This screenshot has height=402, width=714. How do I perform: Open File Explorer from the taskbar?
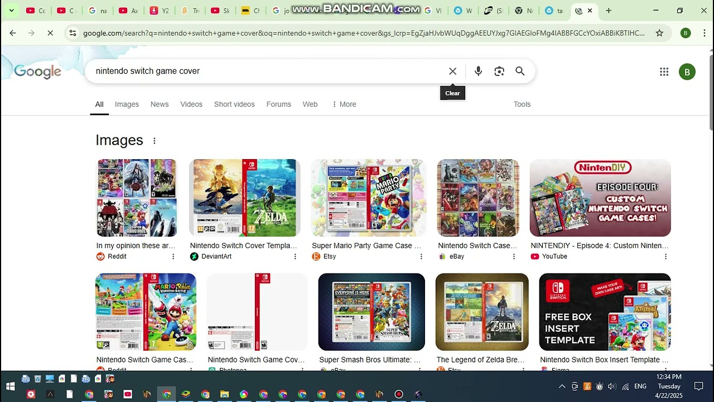click(224, 394)
